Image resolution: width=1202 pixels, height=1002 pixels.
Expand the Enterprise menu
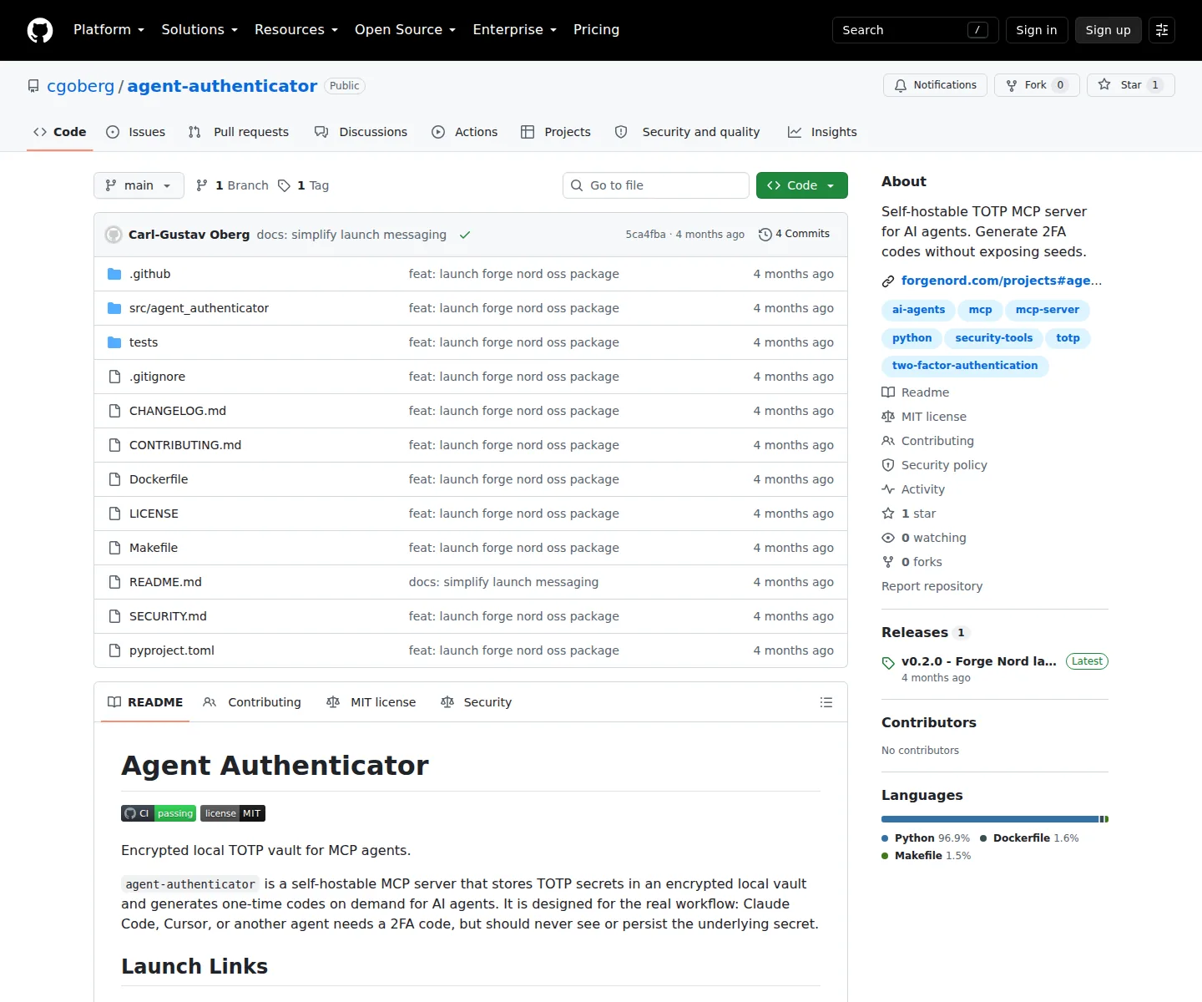(x=514, y=30)
